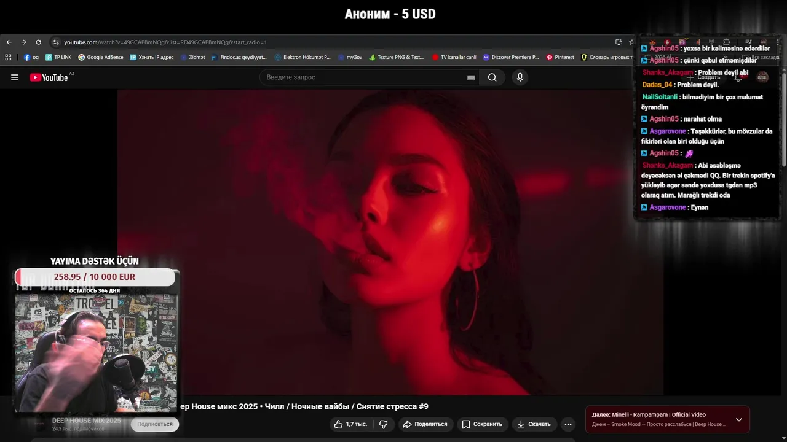
Task: Like the video with thumbs up
Action: [350, 424]
